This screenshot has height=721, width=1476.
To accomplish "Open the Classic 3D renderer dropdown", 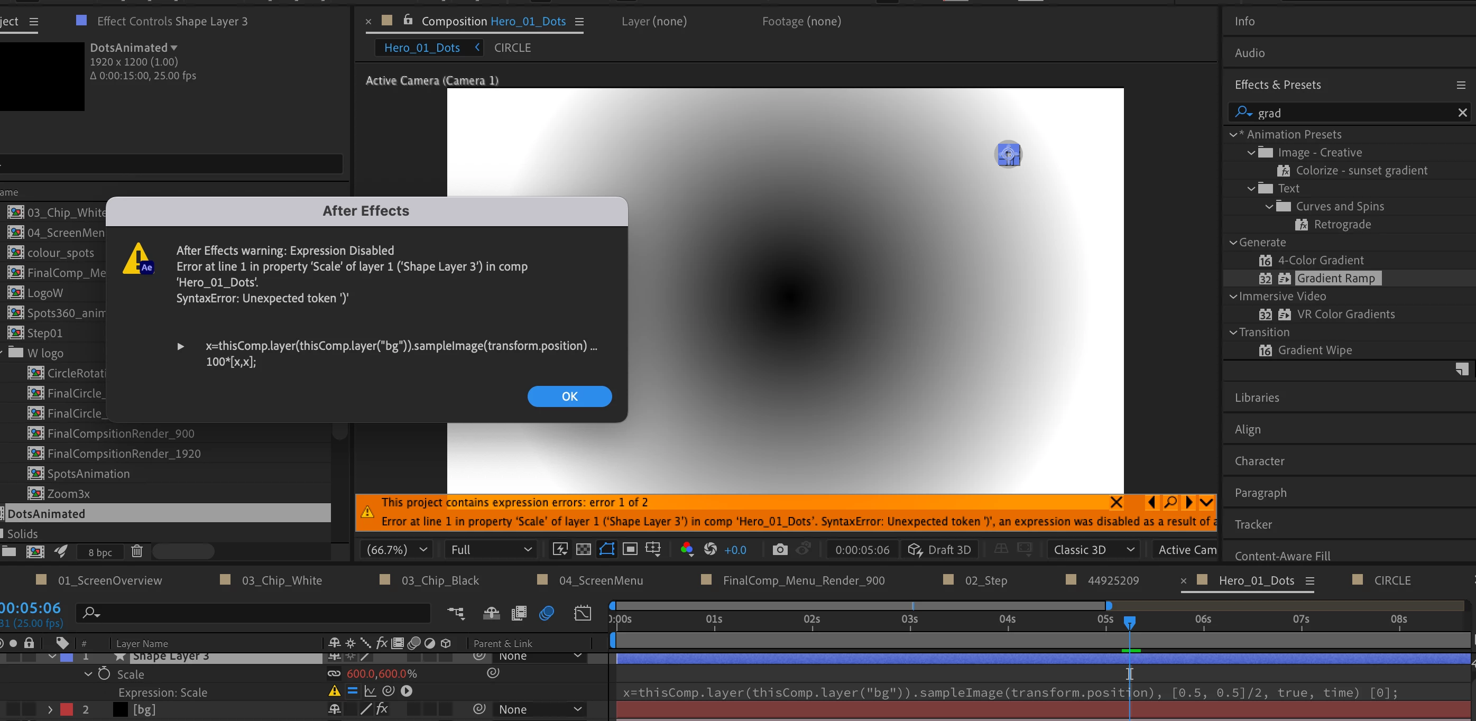I will coord(1093,549).
